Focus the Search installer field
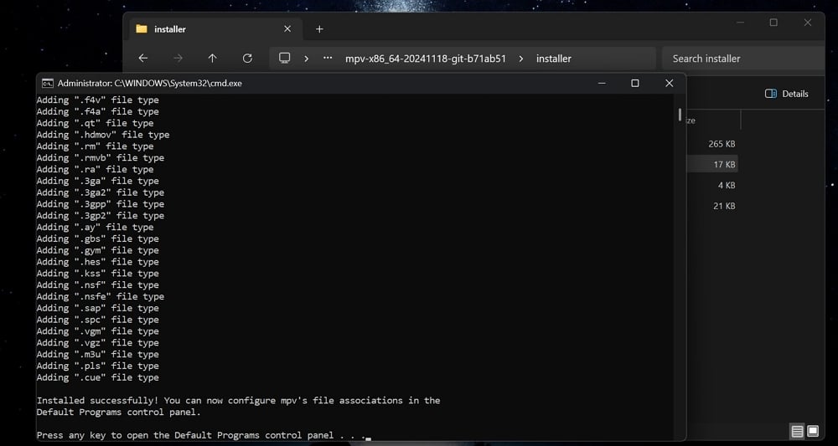Image resolution: width=838 pixels, height=446 pixels. (742, 58)
